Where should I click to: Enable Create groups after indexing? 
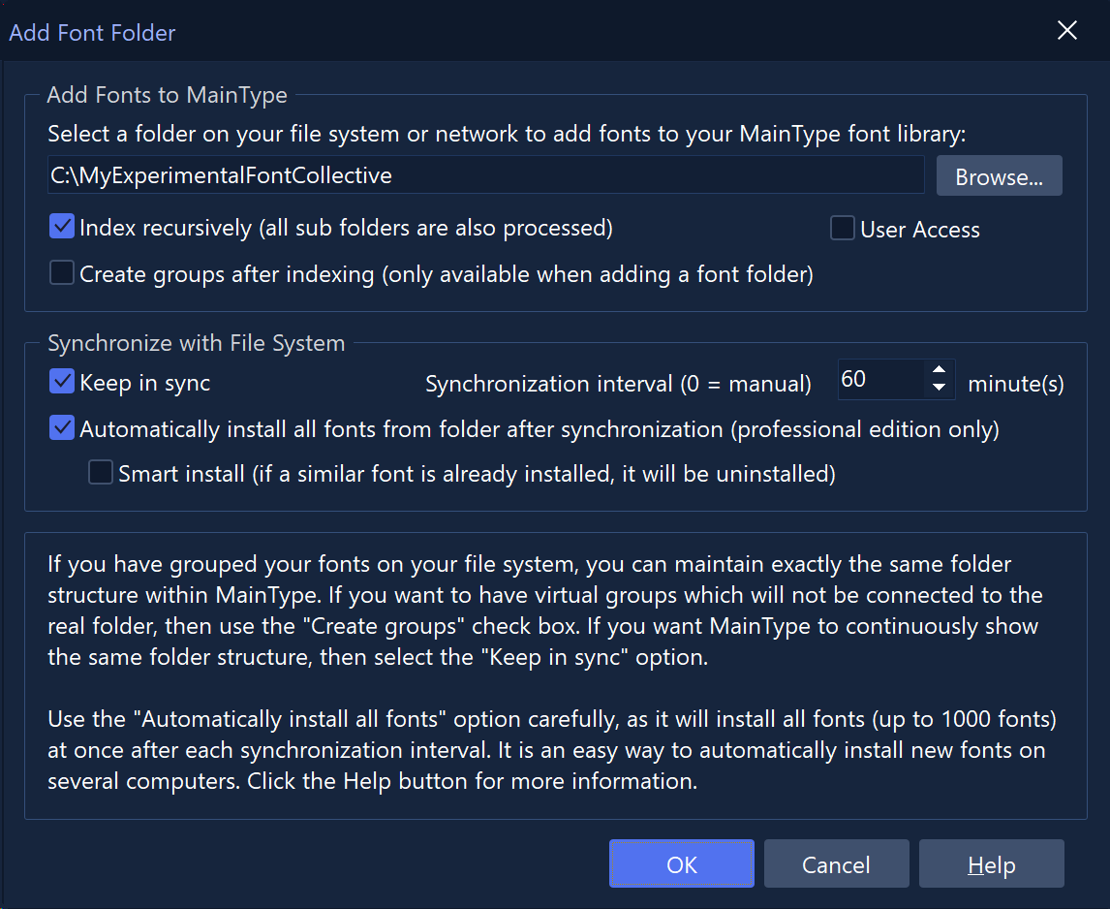(63, 274)
